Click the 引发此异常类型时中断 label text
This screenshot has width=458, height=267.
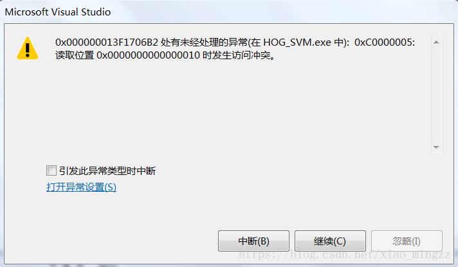(107, 171)
